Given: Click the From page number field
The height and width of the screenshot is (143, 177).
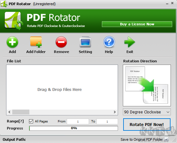Looking at the screenshot, I should (78, 121).
